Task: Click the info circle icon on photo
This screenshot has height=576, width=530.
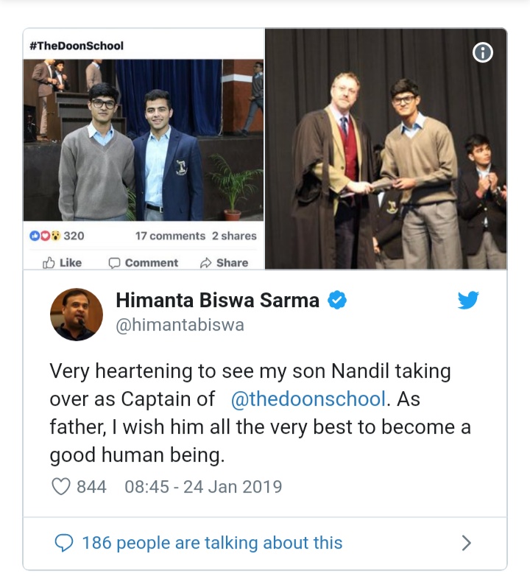Action: (482, 52)
